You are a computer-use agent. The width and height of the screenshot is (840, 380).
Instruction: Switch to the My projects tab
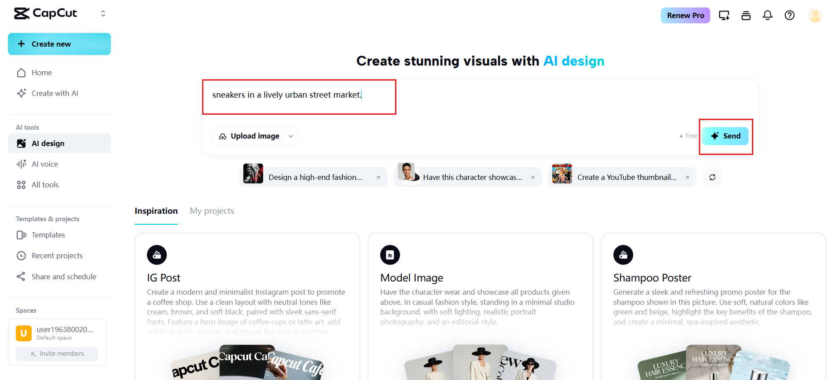point(212,211)
